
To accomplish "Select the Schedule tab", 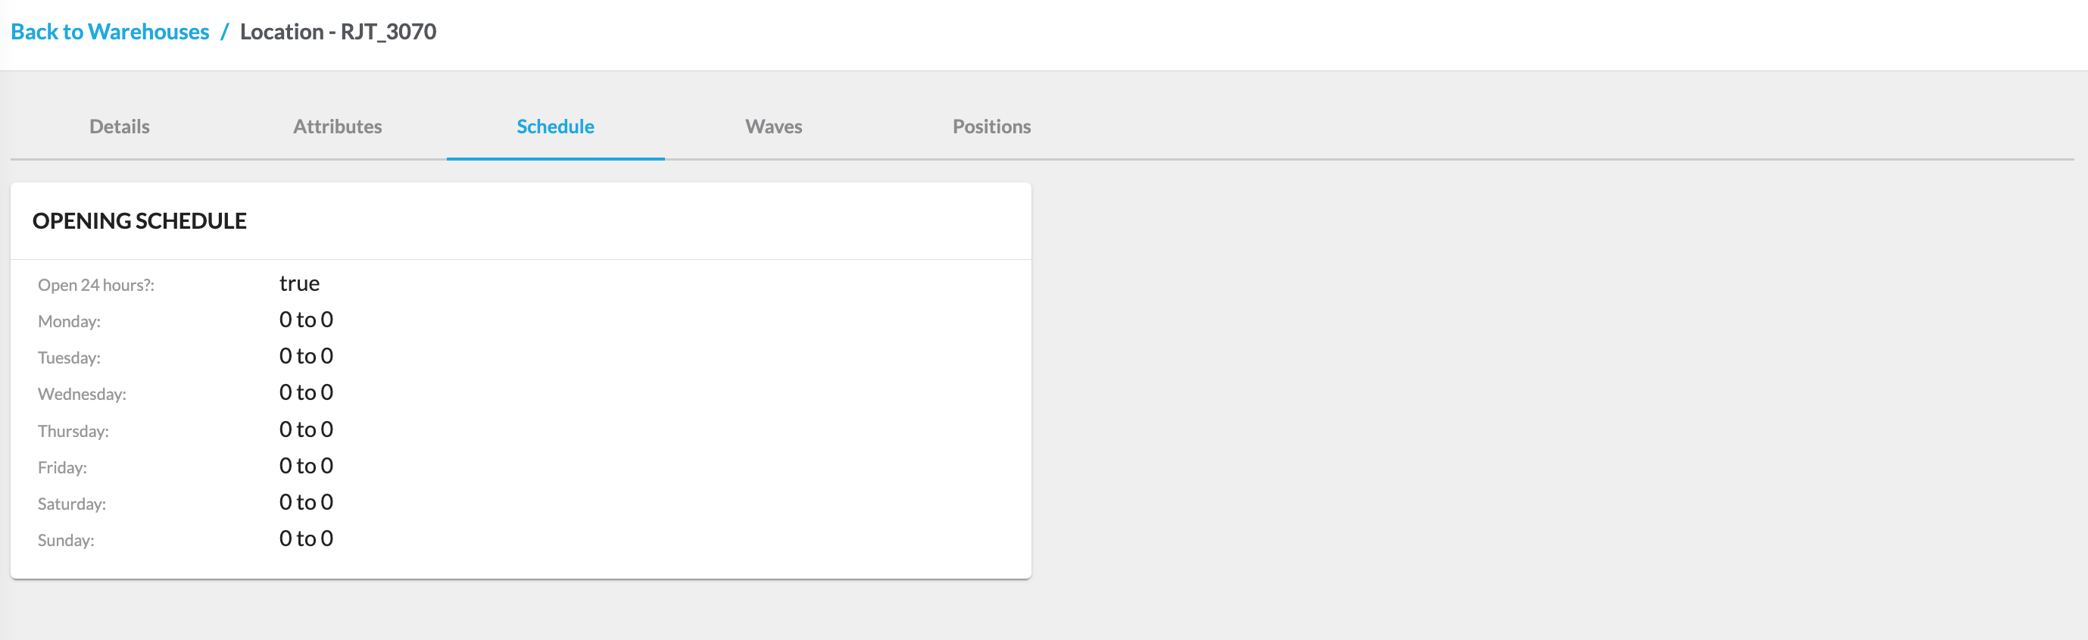I will tap(555, 126).
